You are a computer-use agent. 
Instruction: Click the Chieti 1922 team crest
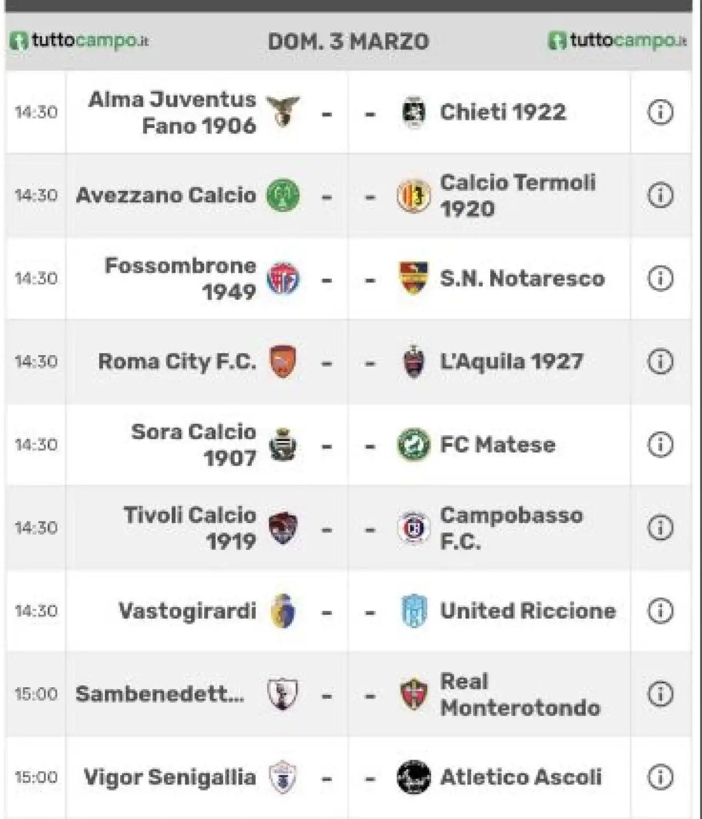click(x=414, y=113)
